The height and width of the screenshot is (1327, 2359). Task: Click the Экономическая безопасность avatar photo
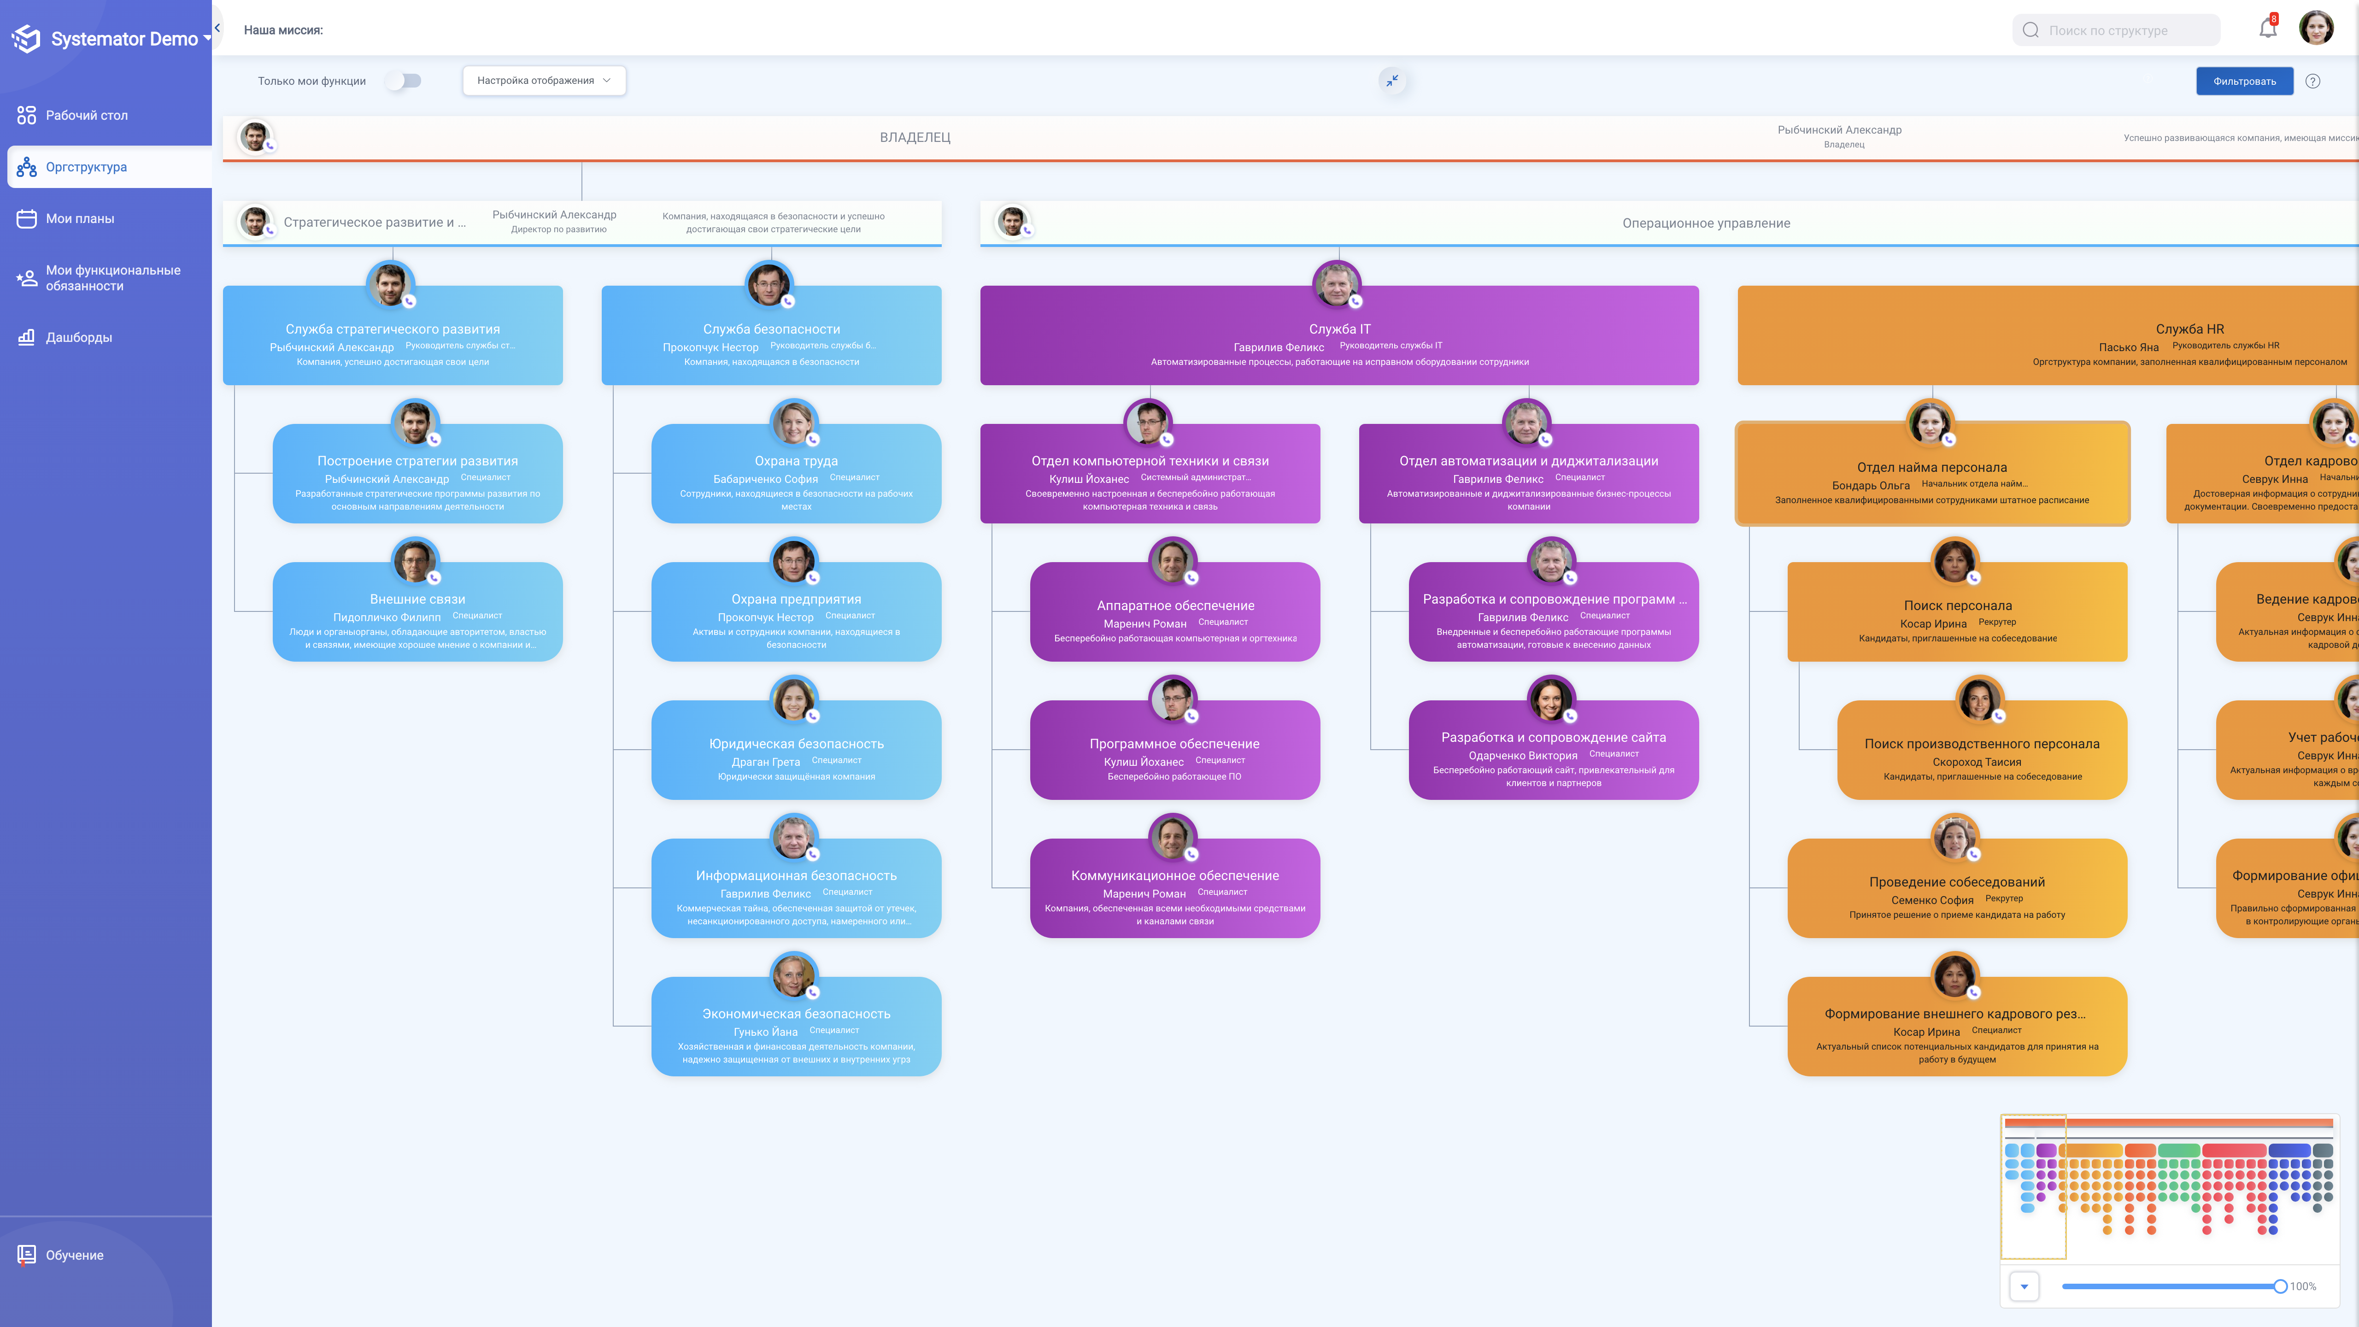tap(794, 976)
